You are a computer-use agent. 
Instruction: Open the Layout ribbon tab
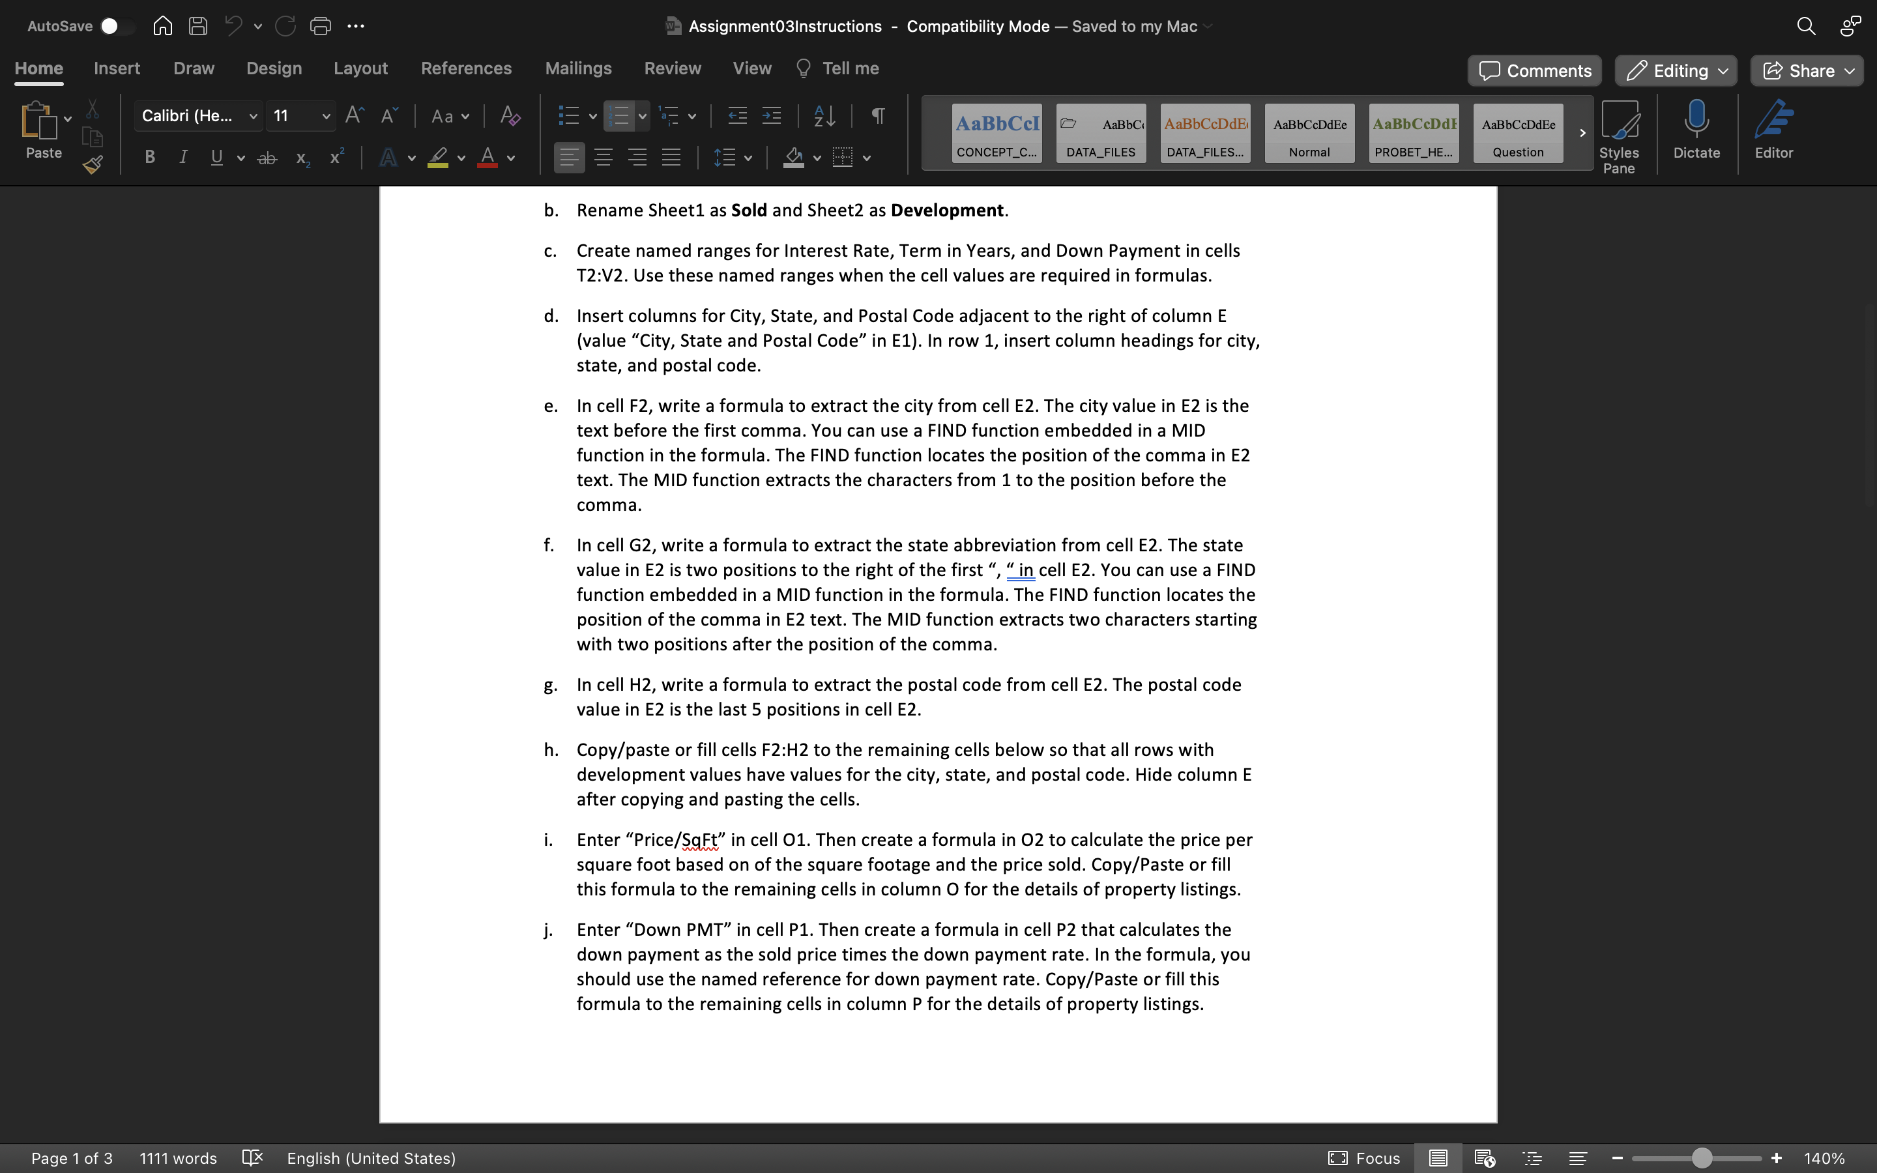[360, 68]
